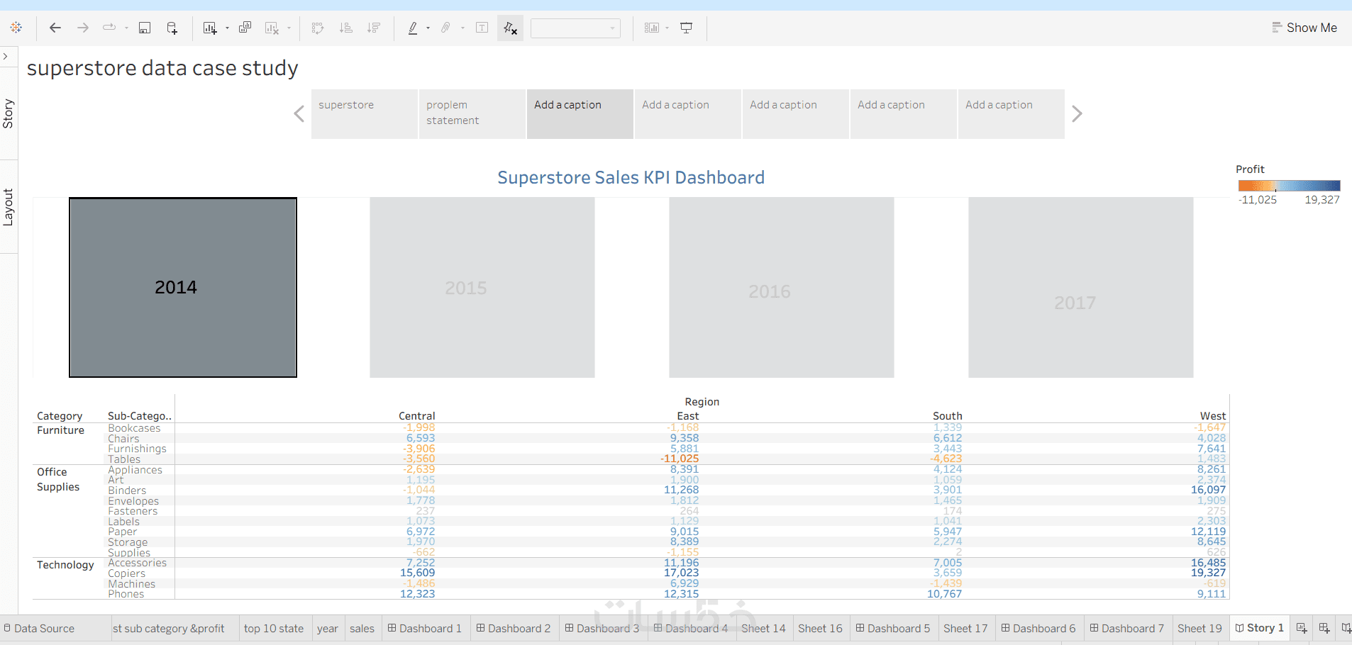Open the Show Me panel

(x=1304, y=28)
